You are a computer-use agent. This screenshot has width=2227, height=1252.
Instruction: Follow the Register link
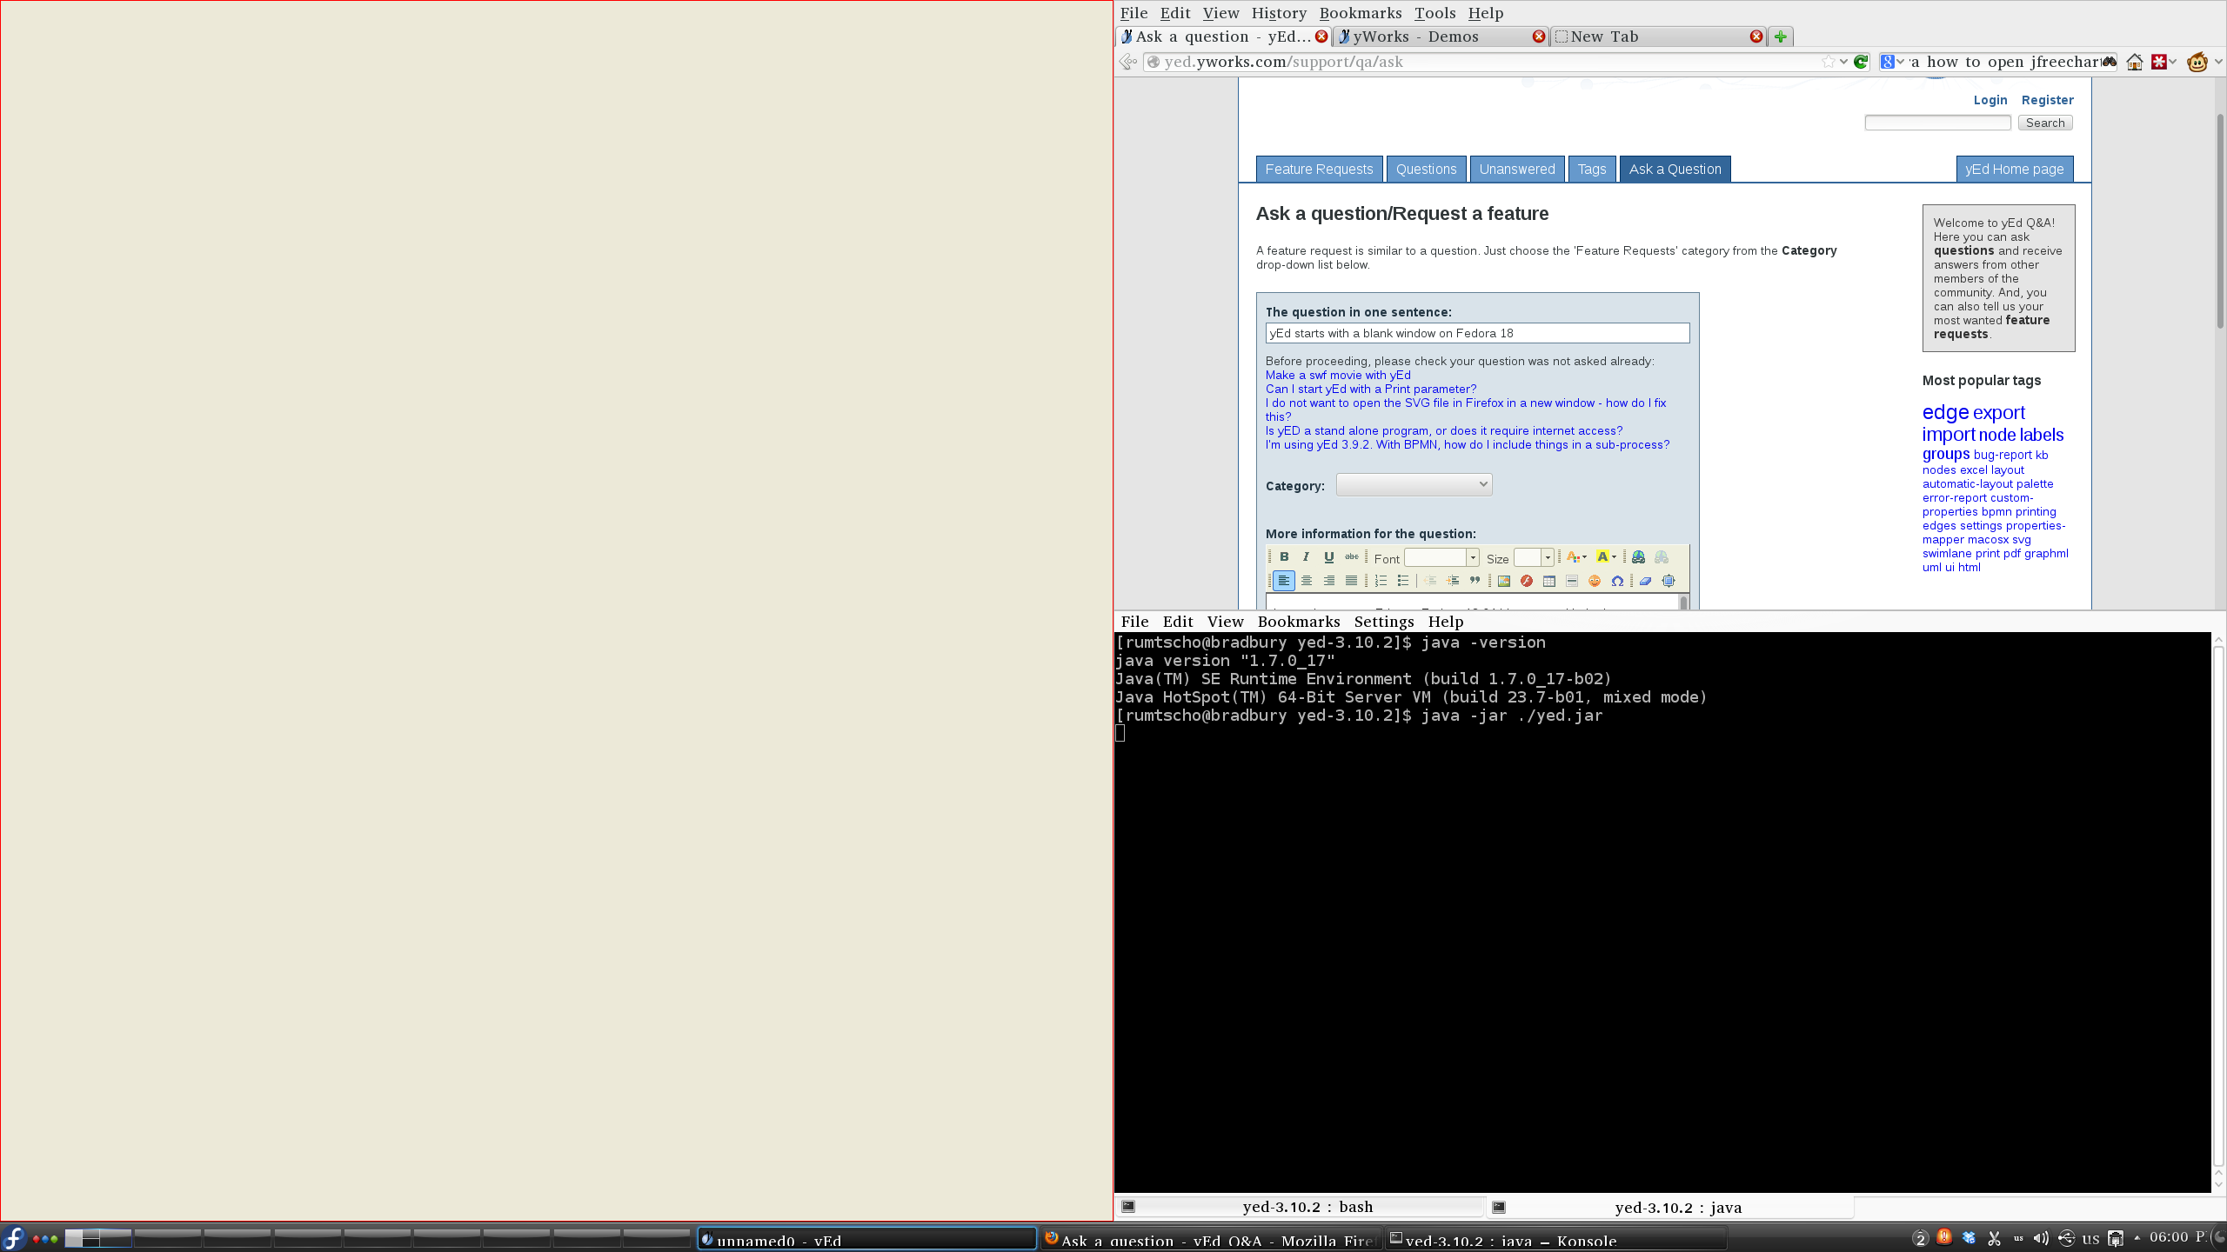coord(2048,100)
